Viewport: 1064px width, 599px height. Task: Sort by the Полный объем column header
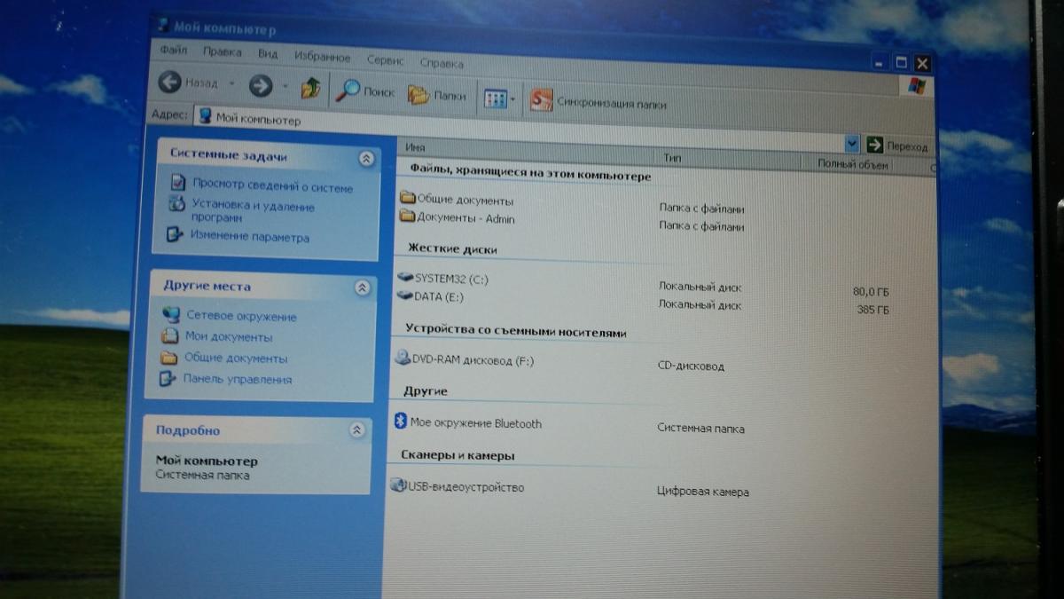[853, 165]
